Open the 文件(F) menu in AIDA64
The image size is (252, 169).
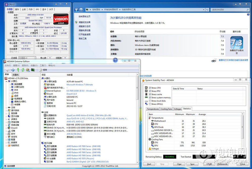[x=8, y=66]
